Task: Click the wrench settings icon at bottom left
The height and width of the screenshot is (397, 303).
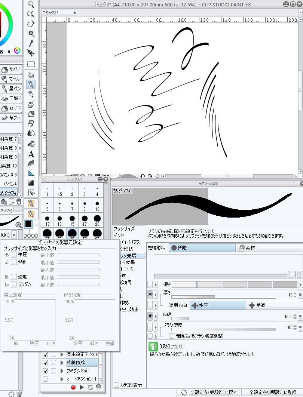Action: tap(19, 394)
